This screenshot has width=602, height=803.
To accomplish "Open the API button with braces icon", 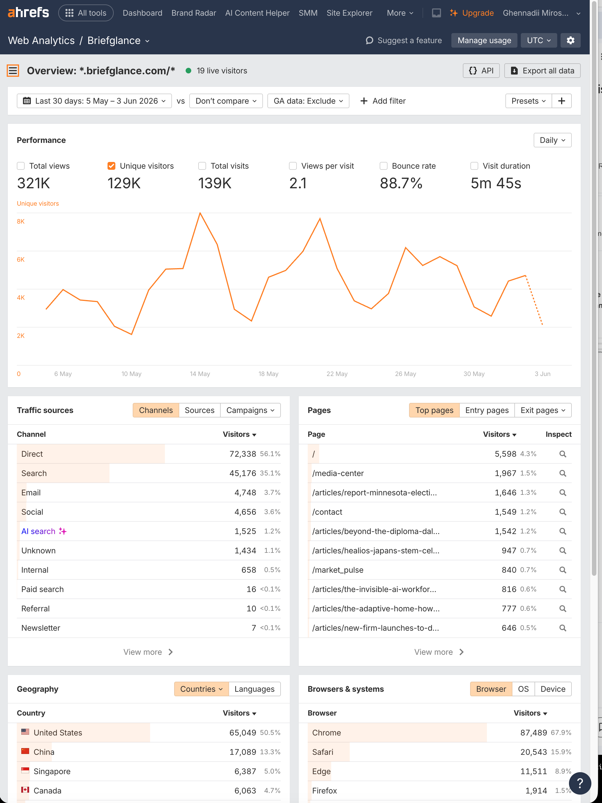I will tap(481, 70).
